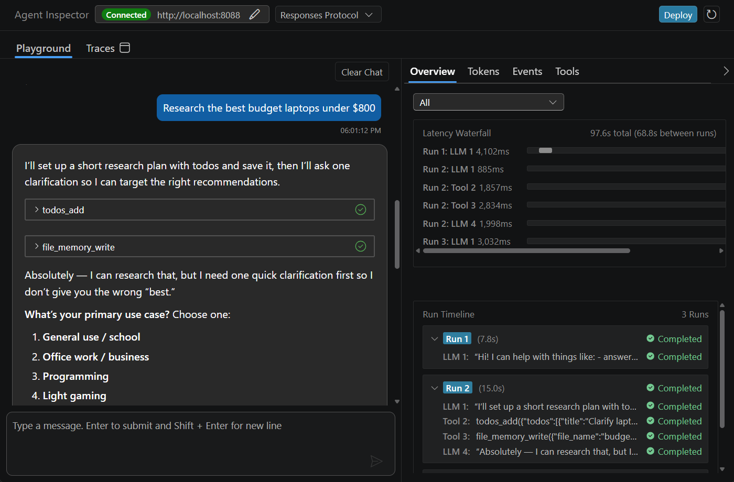Click the Run 2: LLM 4 1,998ms row
Image resolution: width=734 pixels, height=482 pixels.
pos(574,224)
